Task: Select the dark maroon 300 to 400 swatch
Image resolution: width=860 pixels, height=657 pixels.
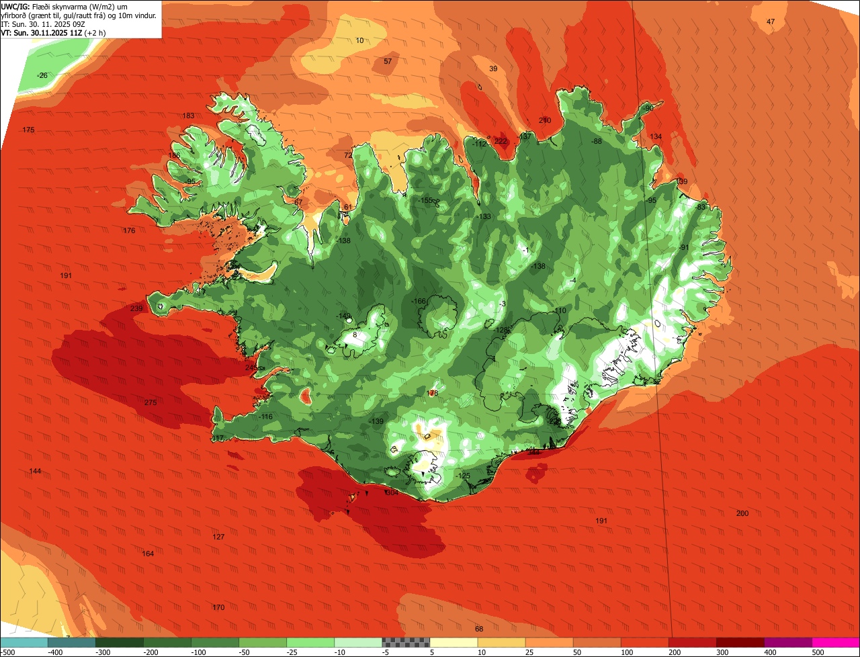Action: 740,642
